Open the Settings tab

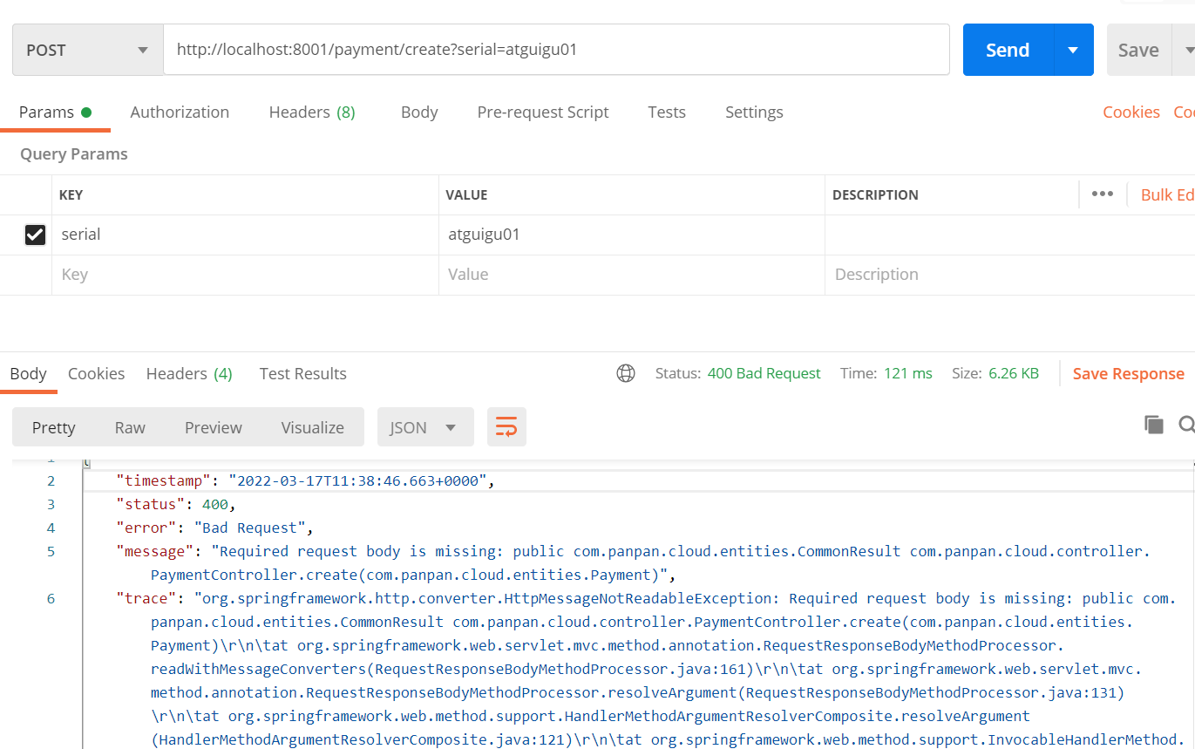click(754, 112)
